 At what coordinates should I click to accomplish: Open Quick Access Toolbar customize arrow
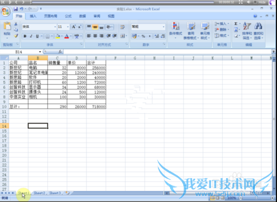[x=41, y=9]
